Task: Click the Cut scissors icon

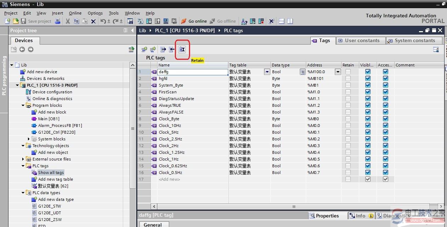Action: point(68,21)
